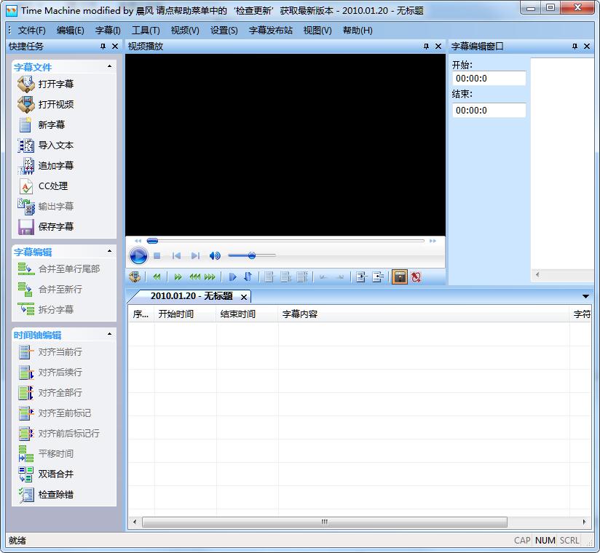Collapse the 字幕文件 section

click(x=110, y=66)
